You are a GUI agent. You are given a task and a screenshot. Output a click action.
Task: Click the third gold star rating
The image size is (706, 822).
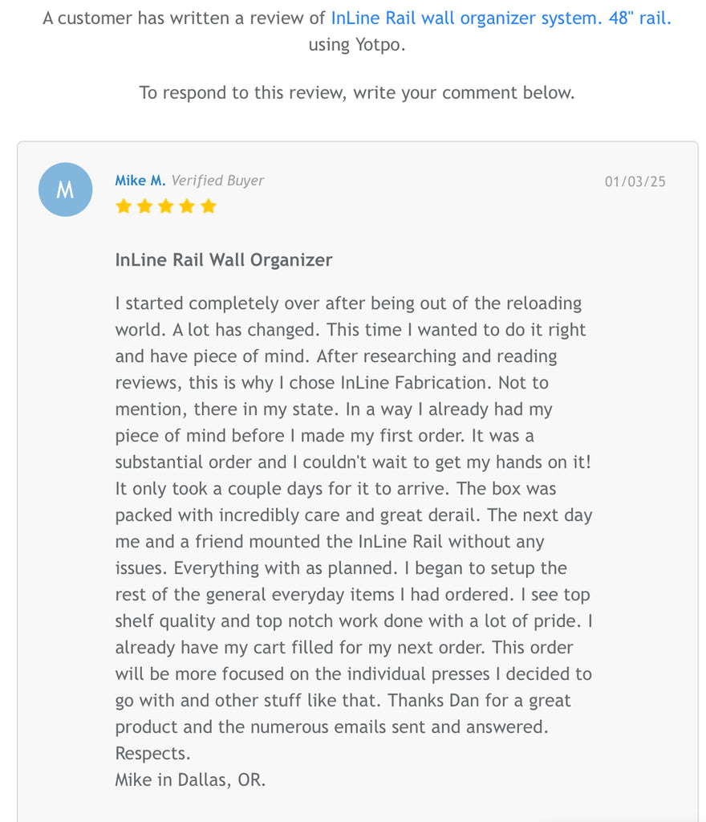pyautogui.click(x=166, y=206)
